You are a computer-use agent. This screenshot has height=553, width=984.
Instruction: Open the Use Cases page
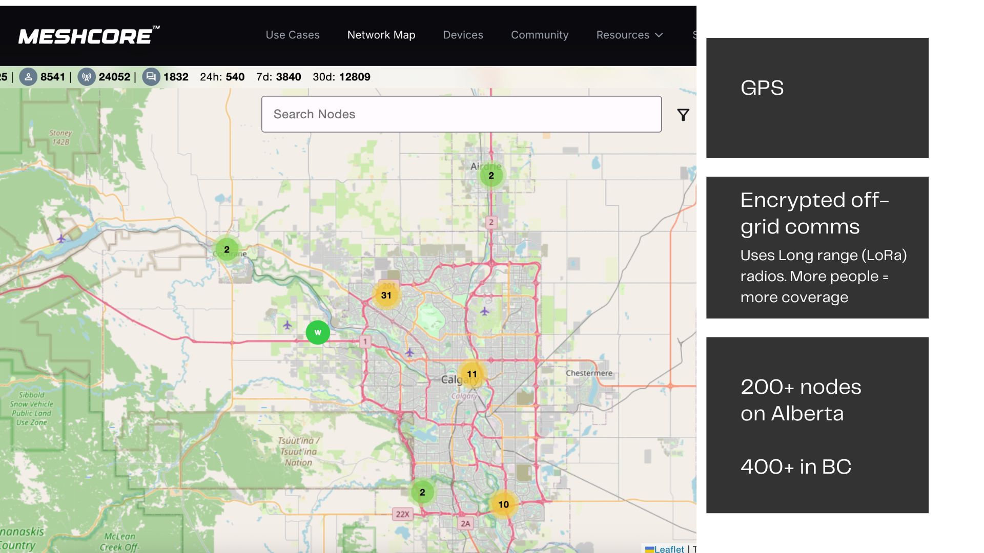292,35
